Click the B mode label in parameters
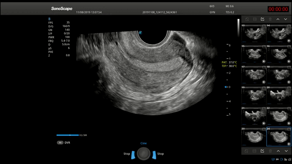Image resolution: width=292 pixels, height=164 pixels. [50, 19]
